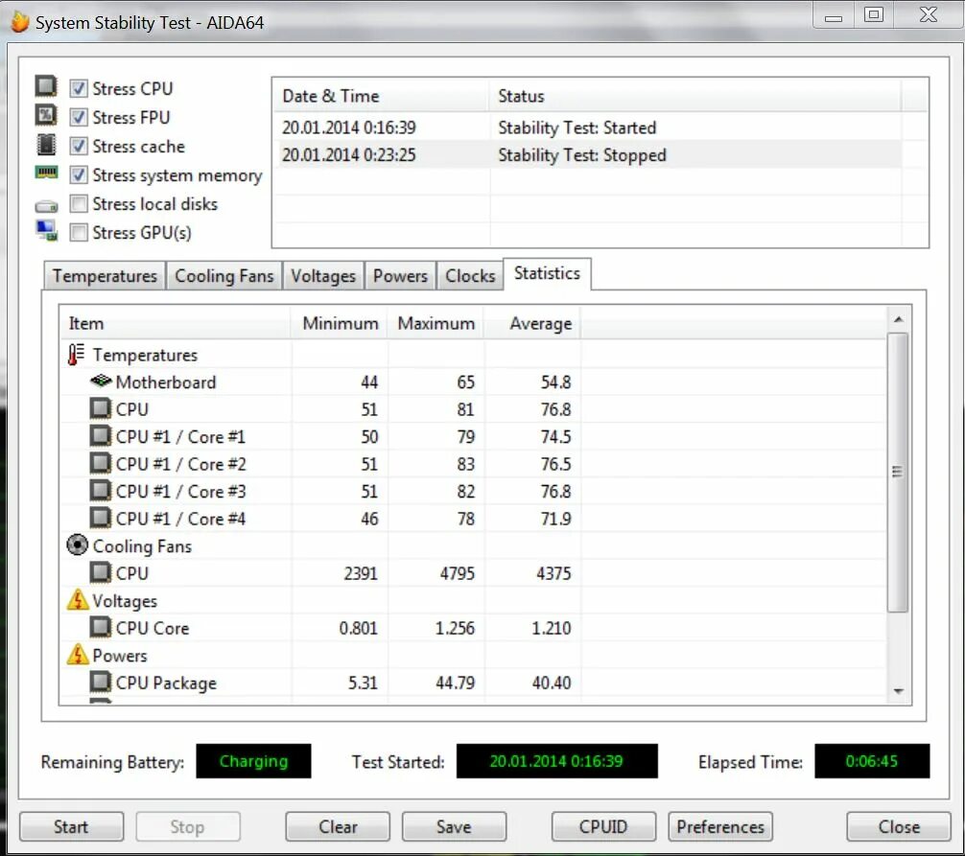Screen dimensions: 965x856
Task: Click the statistics list scroll down arrow
Action: [899, 691]
